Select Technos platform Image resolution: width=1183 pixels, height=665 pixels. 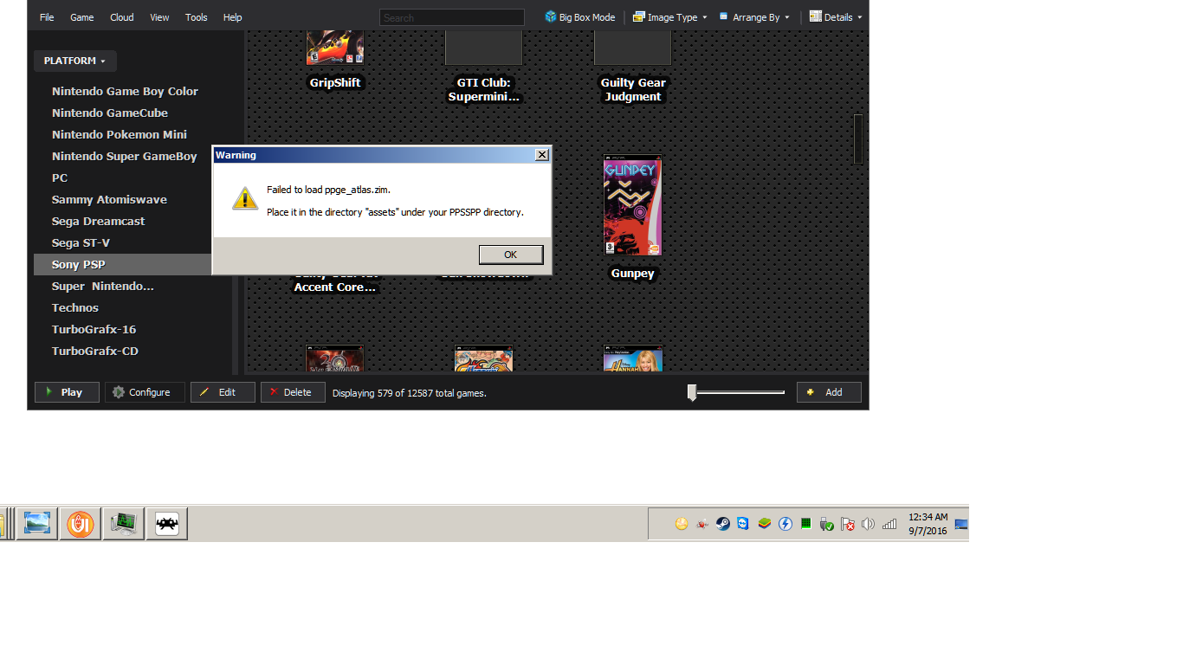click(75, 307)
